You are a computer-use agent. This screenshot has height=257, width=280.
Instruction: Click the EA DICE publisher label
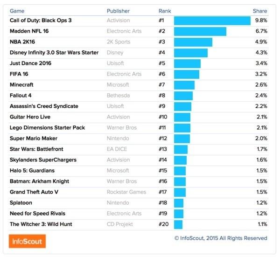click(117, 149)
